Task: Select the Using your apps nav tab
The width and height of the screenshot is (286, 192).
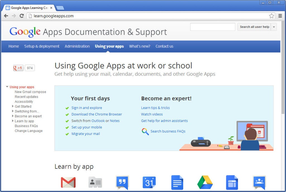Action: coord(109,46)
